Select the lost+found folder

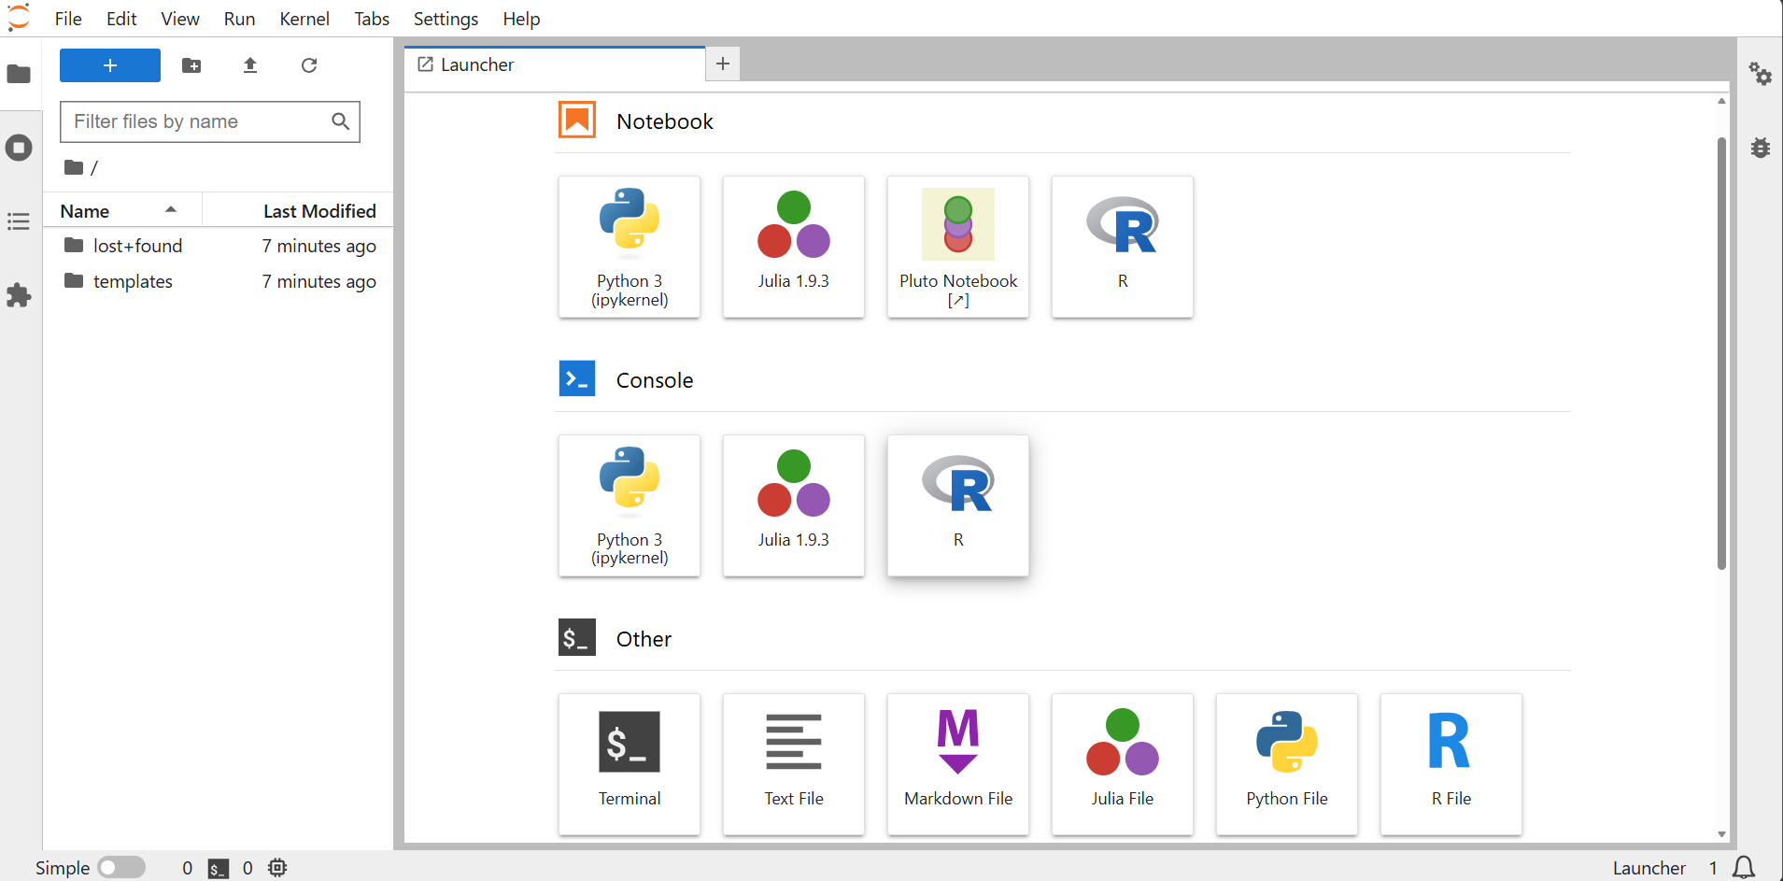[x=219, y=246]
